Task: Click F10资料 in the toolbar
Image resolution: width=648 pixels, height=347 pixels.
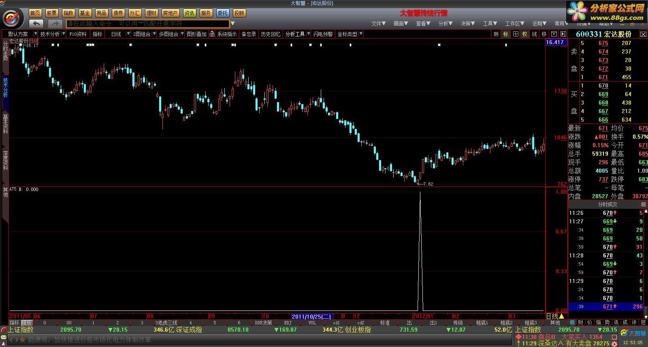Action: (x=78, y=34)
